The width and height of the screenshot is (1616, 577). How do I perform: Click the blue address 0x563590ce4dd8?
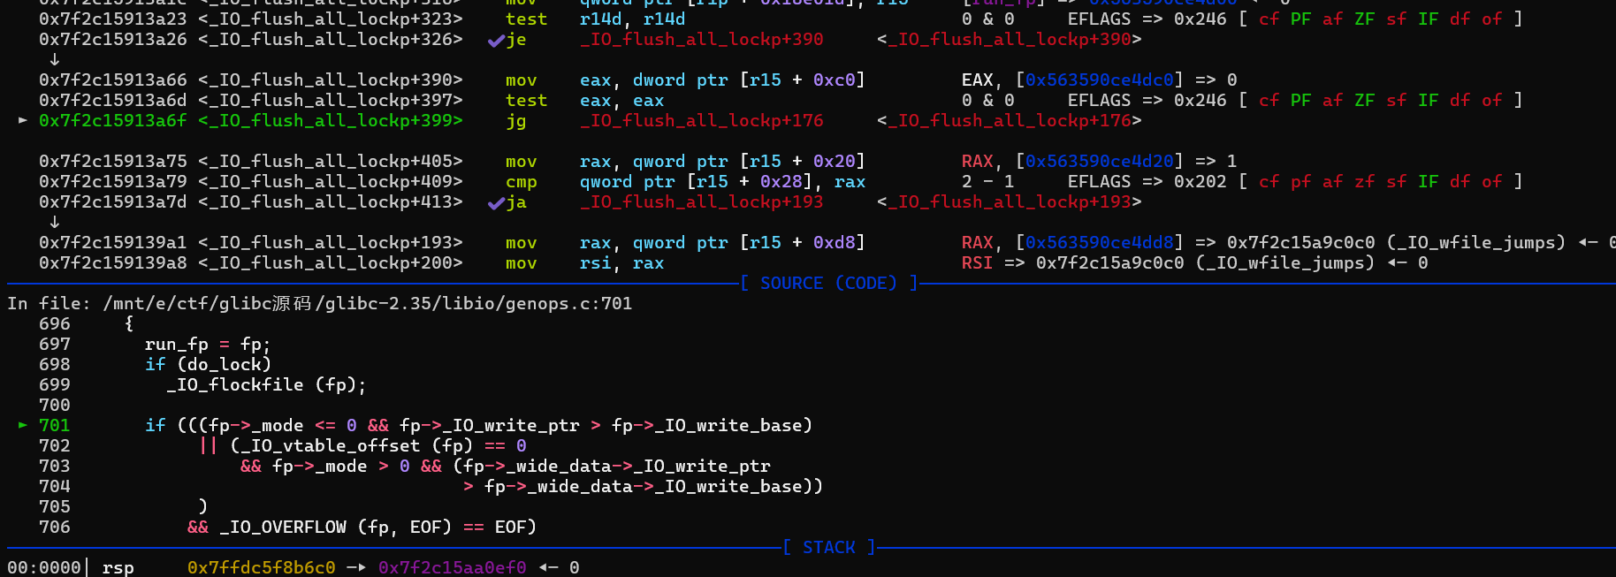(1099, 242)
